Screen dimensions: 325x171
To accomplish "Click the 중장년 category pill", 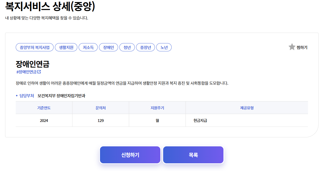I will pyautogui.click(x=145, y=47).
